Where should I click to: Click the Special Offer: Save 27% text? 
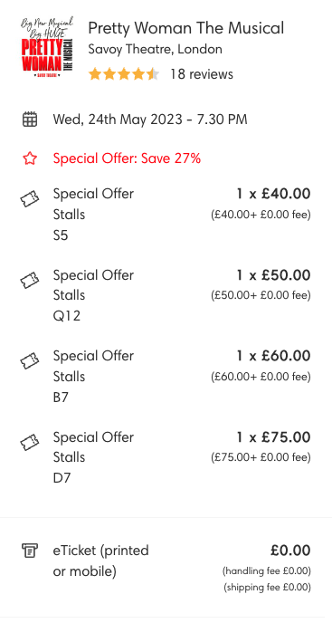127,158
